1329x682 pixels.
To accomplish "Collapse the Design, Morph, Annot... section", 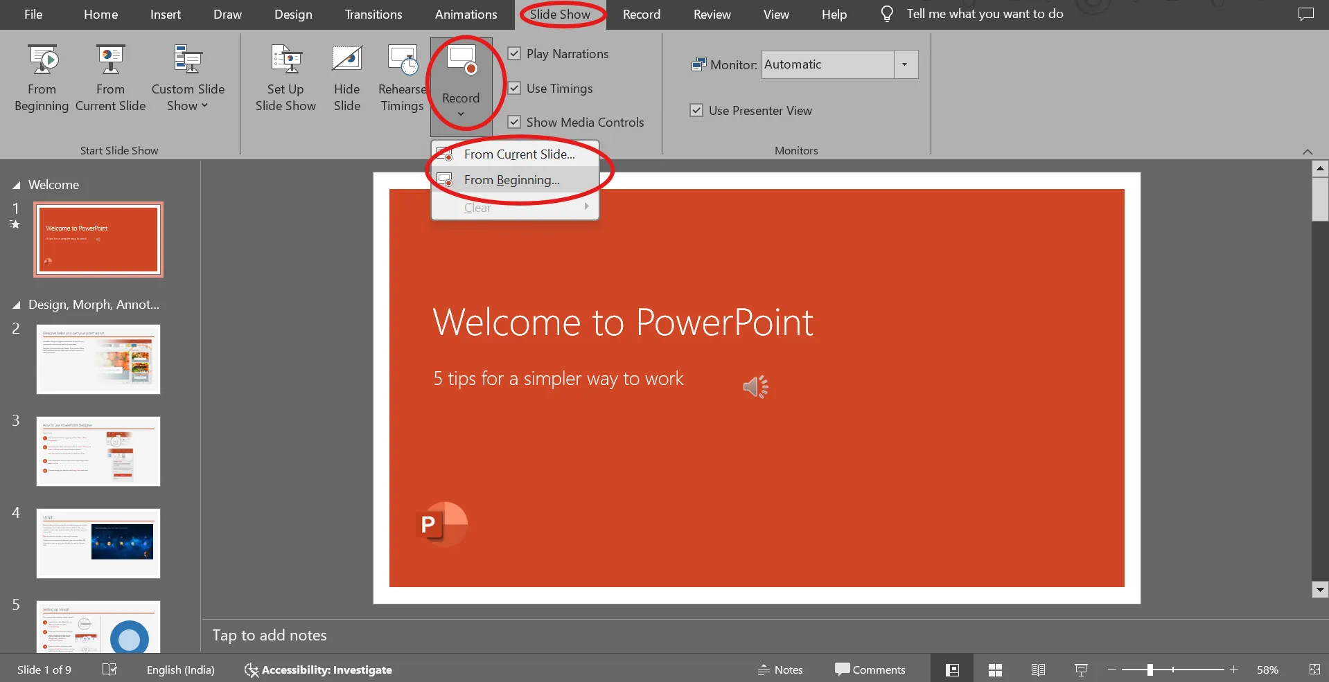I will pos(16,305).
